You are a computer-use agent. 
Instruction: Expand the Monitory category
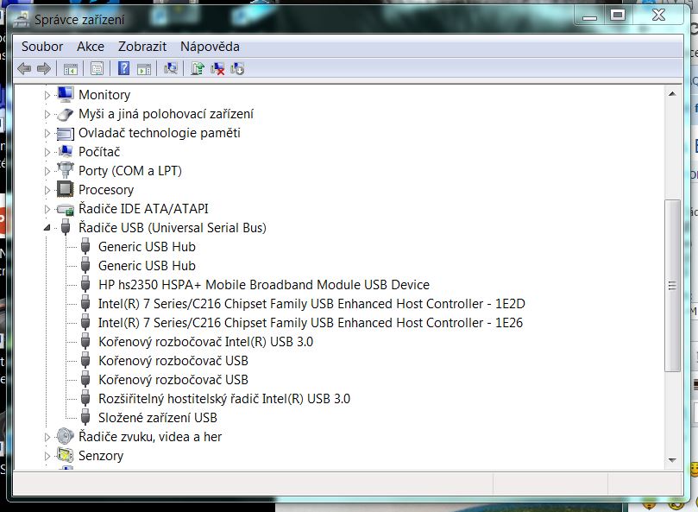[47, 95]
